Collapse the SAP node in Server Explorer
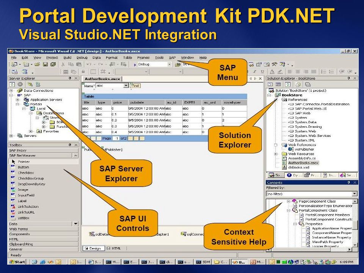 (x=11, y=95)
